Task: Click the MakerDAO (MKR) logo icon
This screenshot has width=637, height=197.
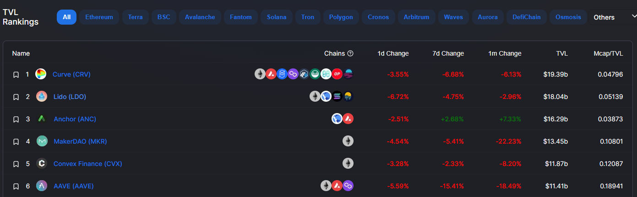Action: click(x=42, y=141)
